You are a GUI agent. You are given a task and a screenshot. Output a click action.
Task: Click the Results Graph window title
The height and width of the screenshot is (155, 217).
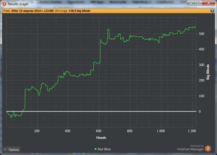click(18, 4)
